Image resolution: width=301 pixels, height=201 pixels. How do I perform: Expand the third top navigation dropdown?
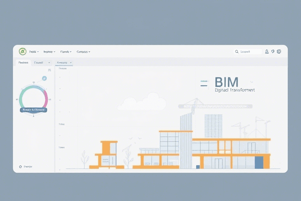coord(66,51)
